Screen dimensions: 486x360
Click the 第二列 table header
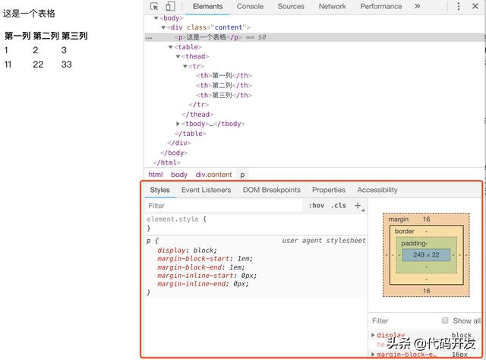click(46, 36)
